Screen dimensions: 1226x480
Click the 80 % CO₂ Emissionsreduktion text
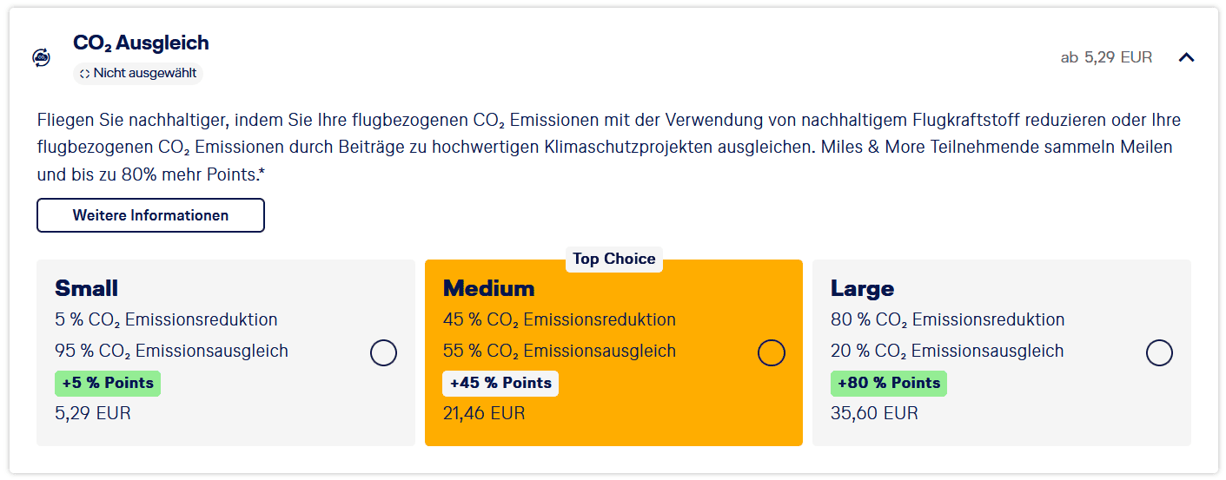[x=947, y=319]
